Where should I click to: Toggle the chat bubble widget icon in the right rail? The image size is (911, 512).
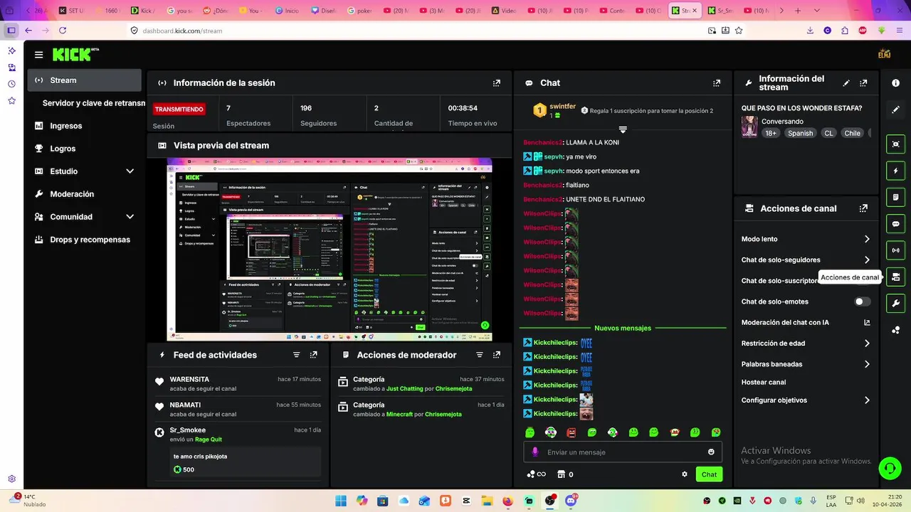pos(895,224)
